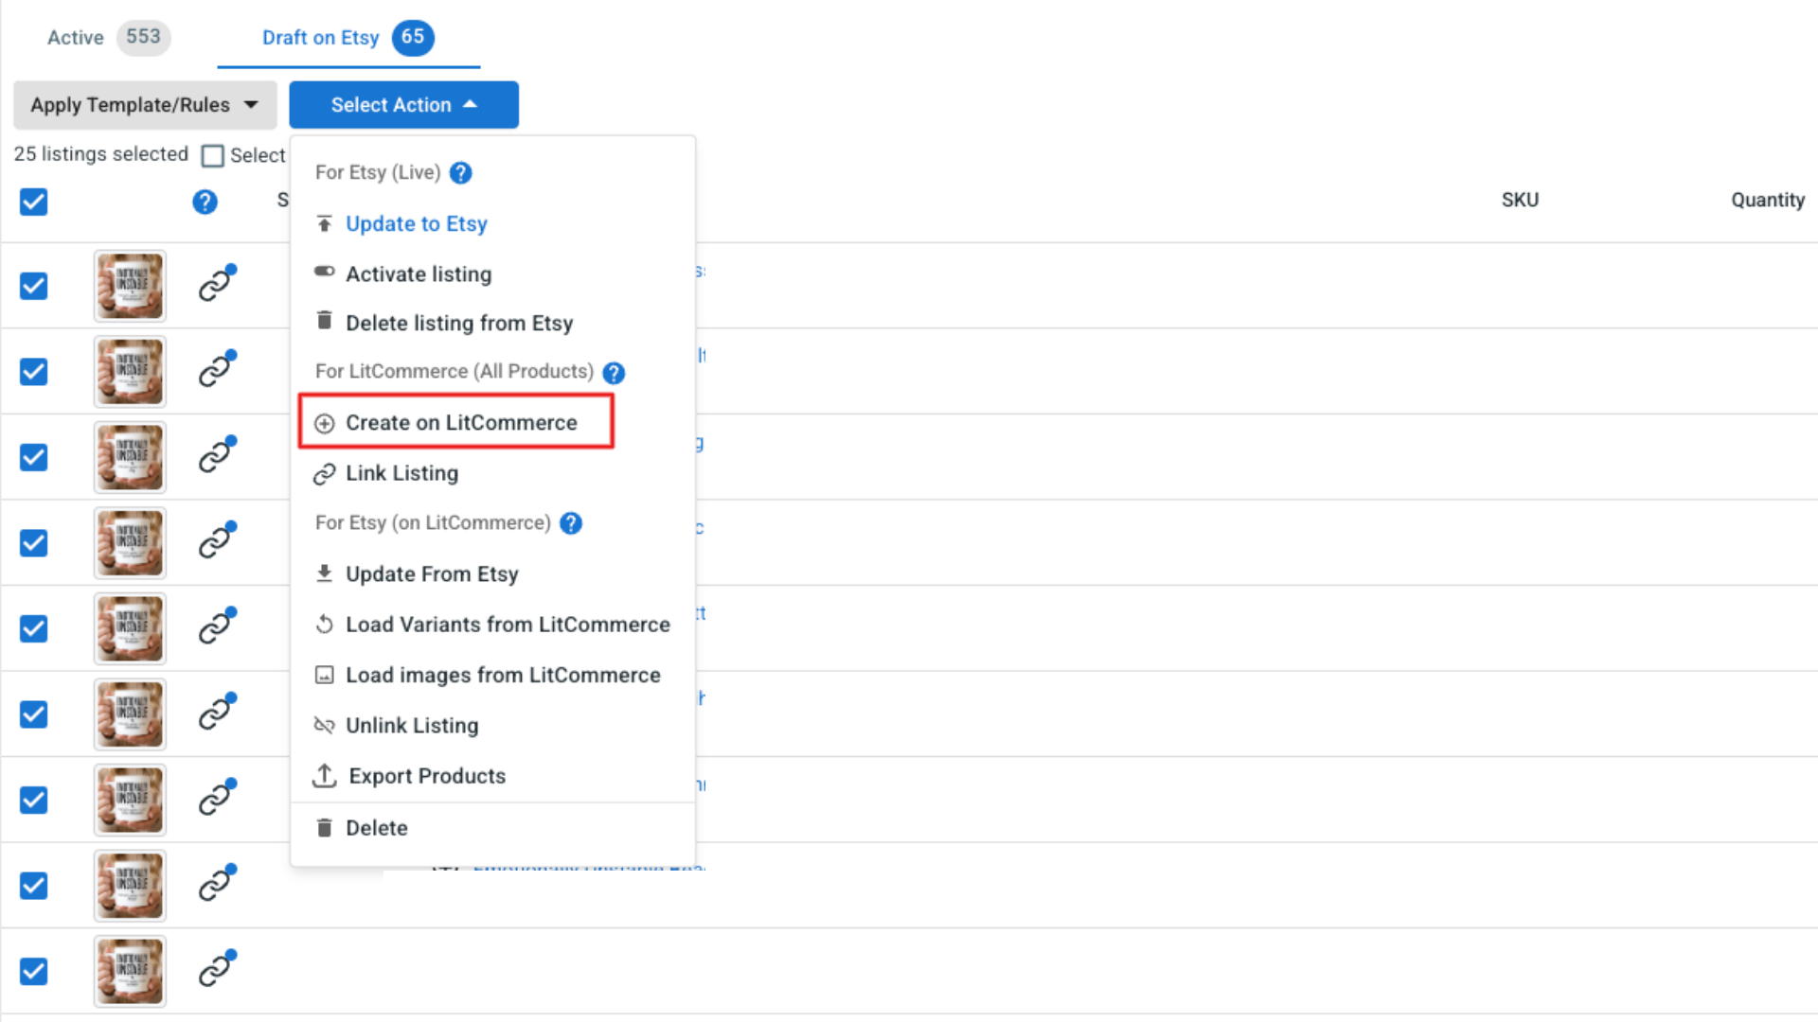Open the seventh listing's mug thumbnail
1818x1022 pixels.
click(x=130, y=800)
